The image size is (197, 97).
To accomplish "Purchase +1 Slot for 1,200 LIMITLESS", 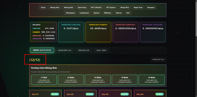I will coord(44,80).
